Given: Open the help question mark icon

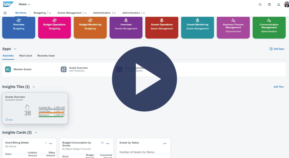Looking at the screenshot, I should point(269,5).
